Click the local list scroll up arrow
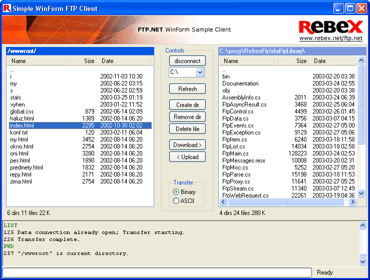370x280 pixels. click(361, 60)
